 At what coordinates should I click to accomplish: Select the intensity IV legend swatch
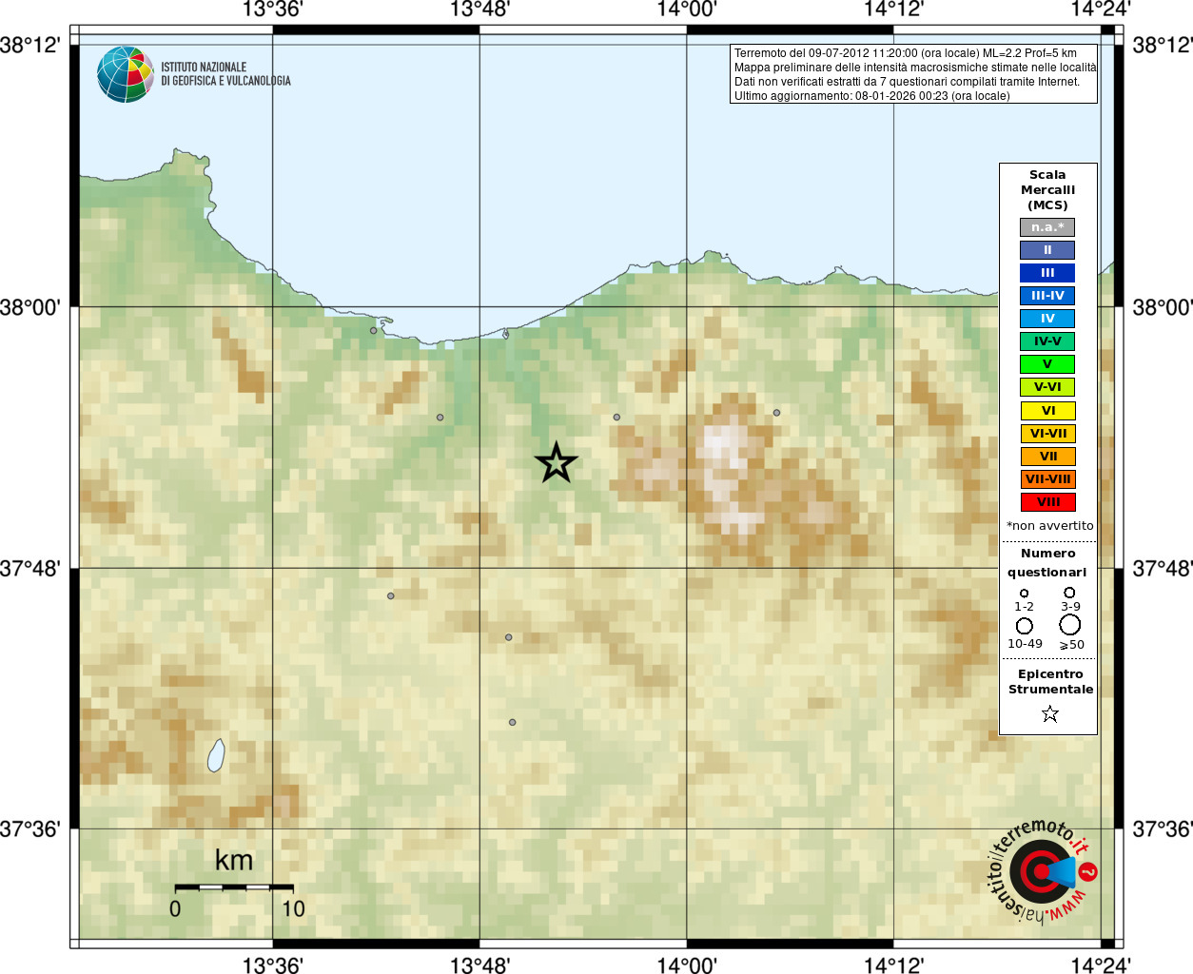[1047, 319]
